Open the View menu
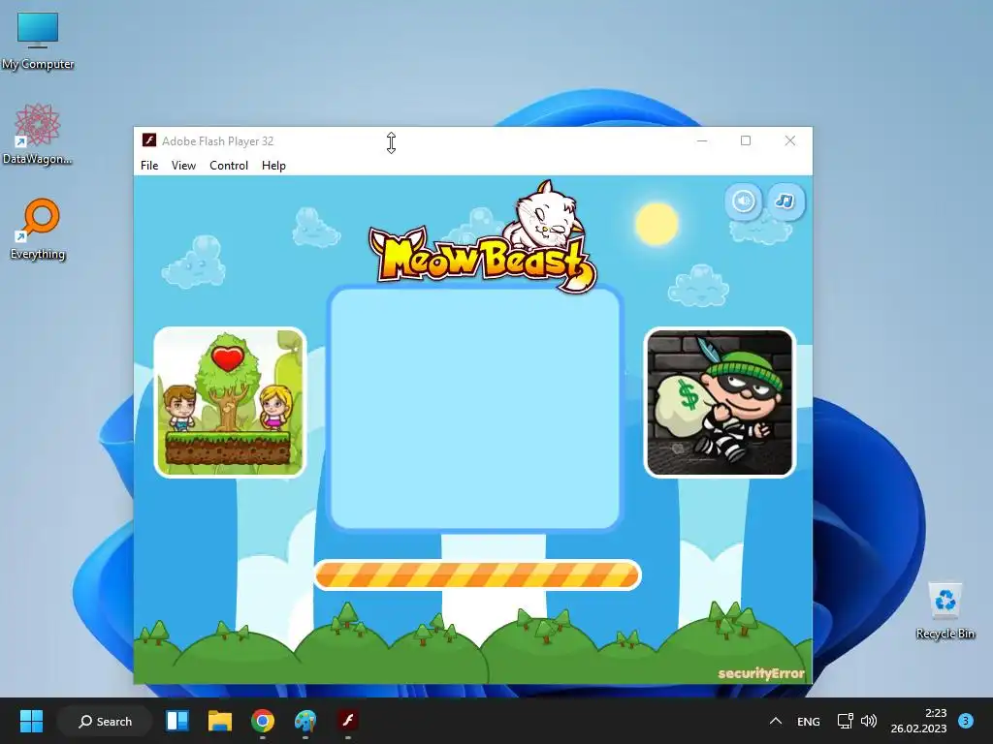993x744 pixels. point(183,165)
